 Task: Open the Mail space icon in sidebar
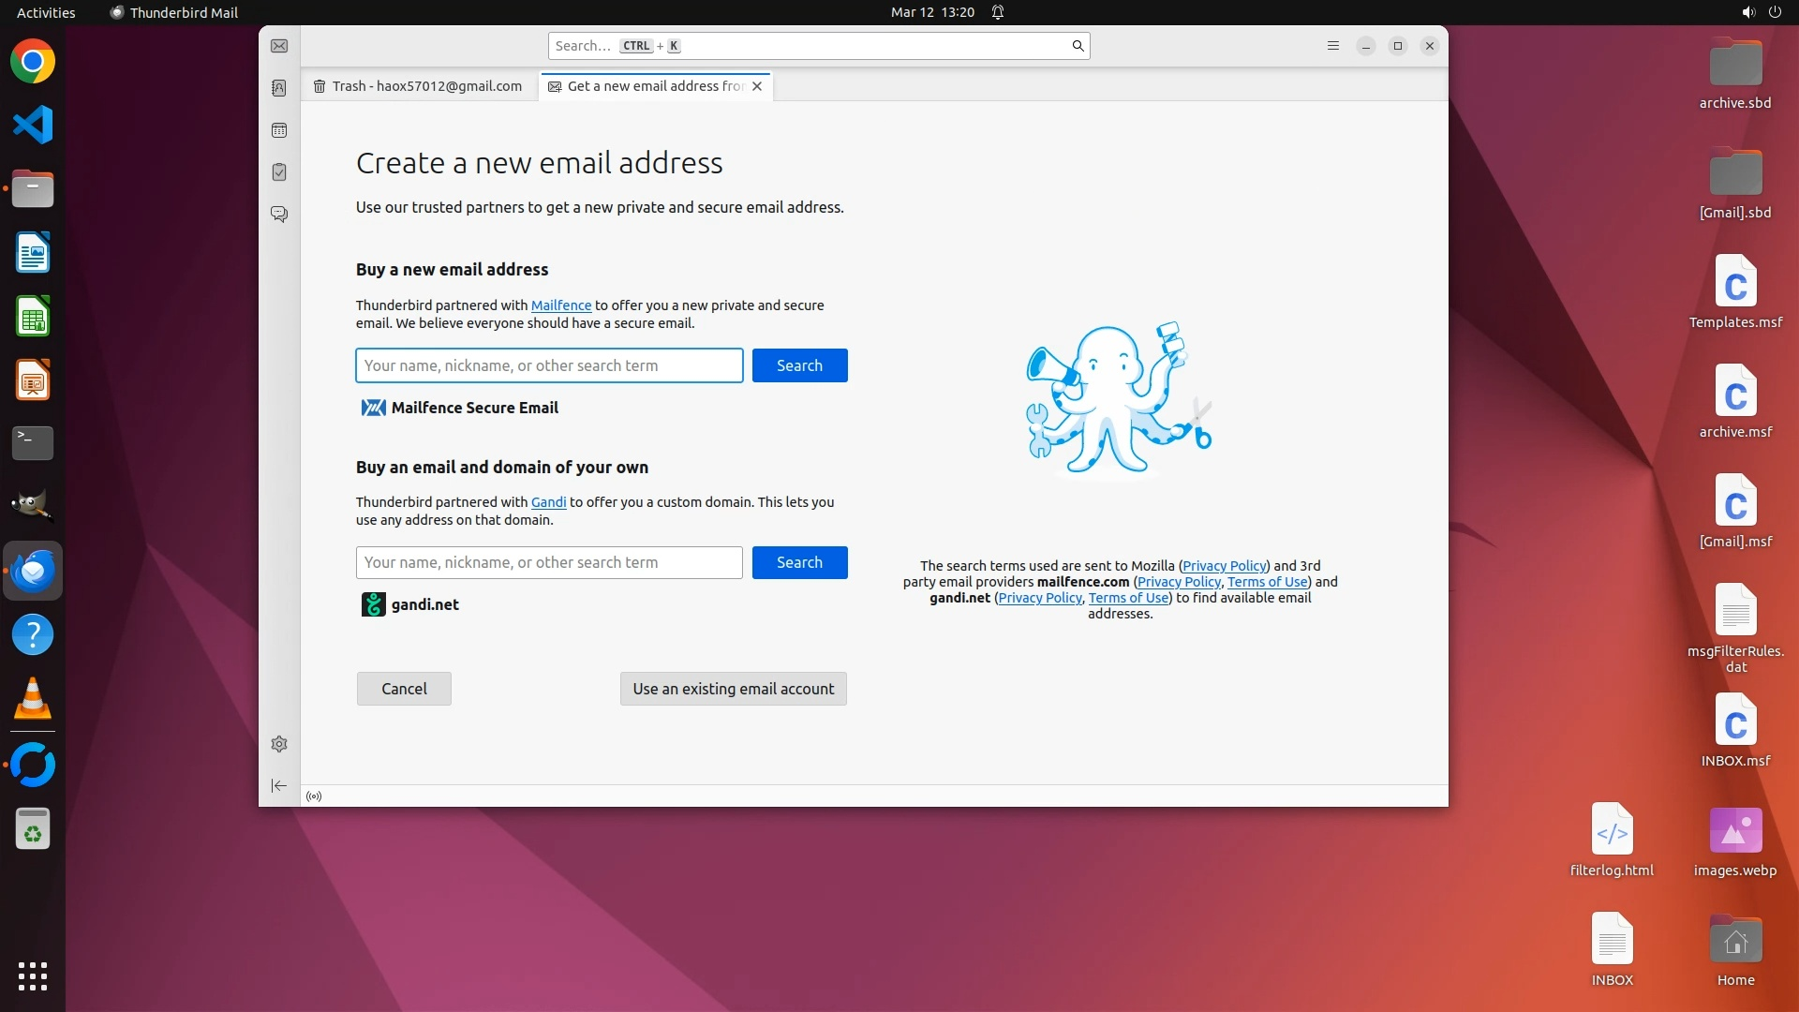coord(279,46)
